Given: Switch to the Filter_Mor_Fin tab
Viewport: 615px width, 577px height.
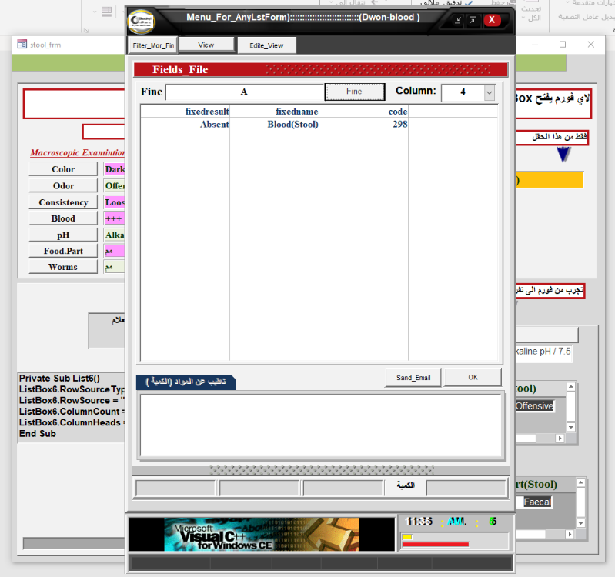Looking at the screenshot, I should point(152,45).
